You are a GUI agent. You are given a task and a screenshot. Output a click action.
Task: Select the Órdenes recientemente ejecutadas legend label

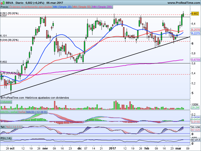point(31,7)
